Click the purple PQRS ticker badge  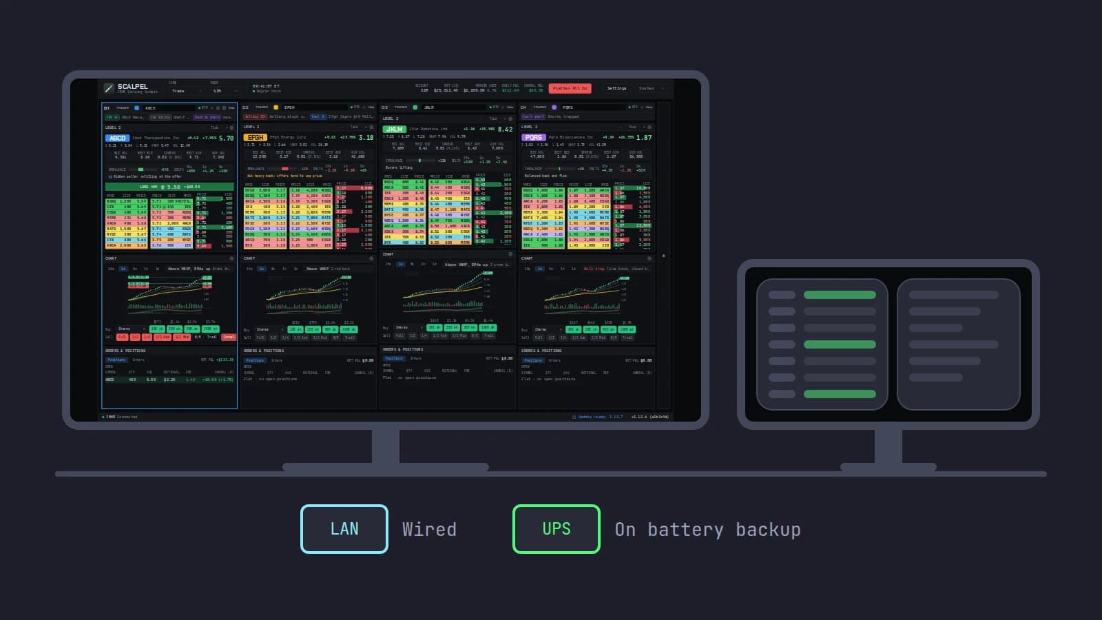[x=534, y=137]
